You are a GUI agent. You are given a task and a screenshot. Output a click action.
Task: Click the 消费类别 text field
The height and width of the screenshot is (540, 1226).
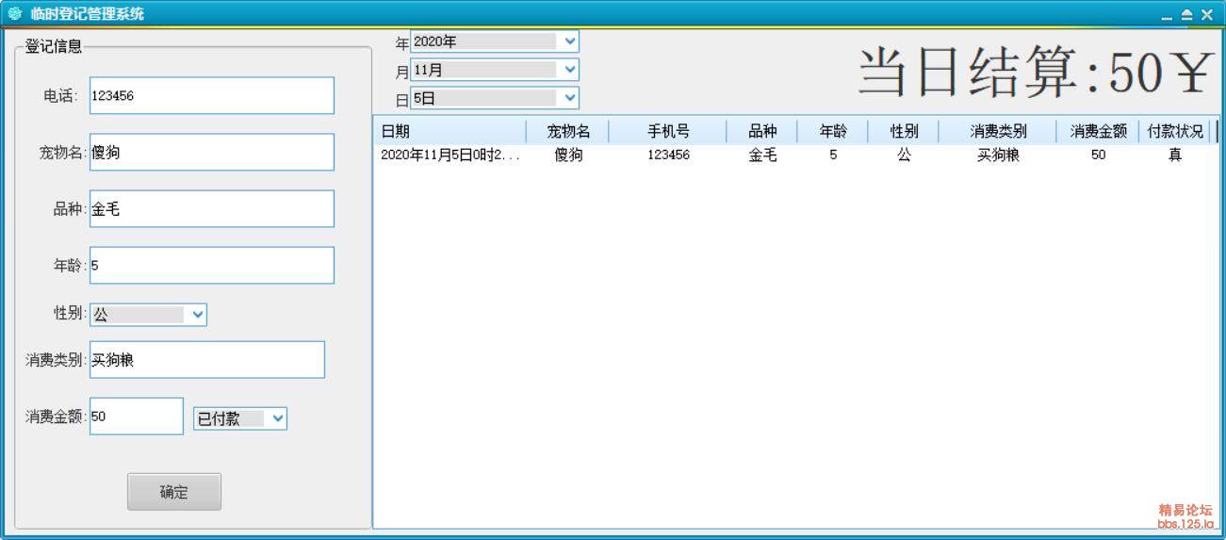coord(206,359)
